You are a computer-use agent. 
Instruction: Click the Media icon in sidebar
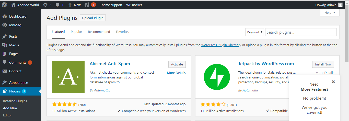tap(5, 45)
